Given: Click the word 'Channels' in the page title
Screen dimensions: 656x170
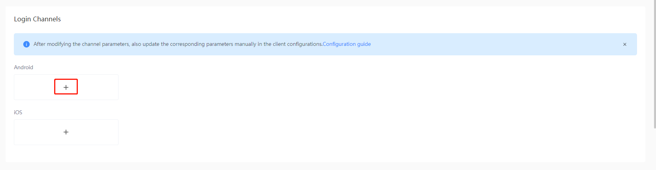Looking at the screenshot, I should click(47, 19).
